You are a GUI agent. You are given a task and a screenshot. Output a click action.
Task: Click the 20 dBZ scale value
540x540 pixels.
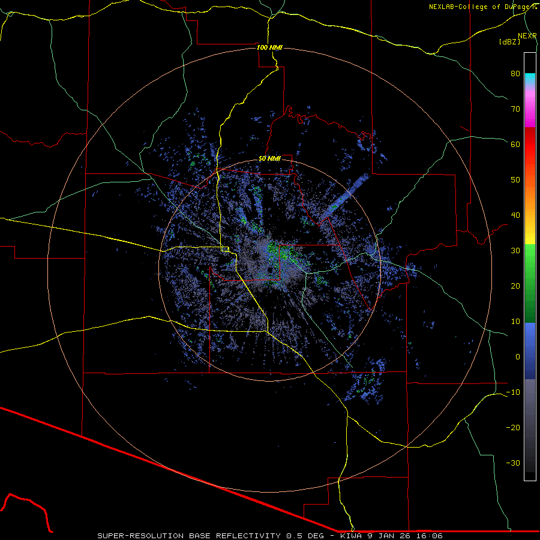[515, 286]
